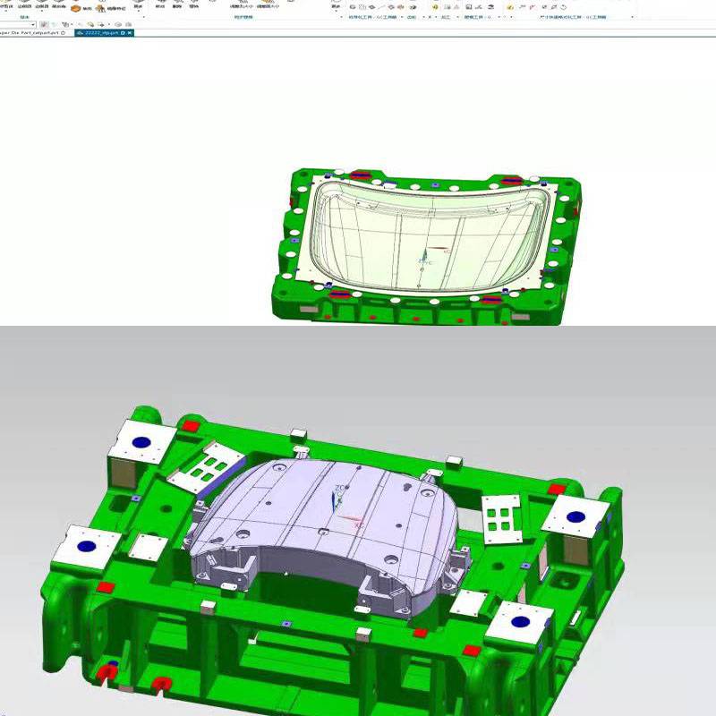
Task: Click the orange solid-body icon in the ribbon
Action: [x=76, y=7]
